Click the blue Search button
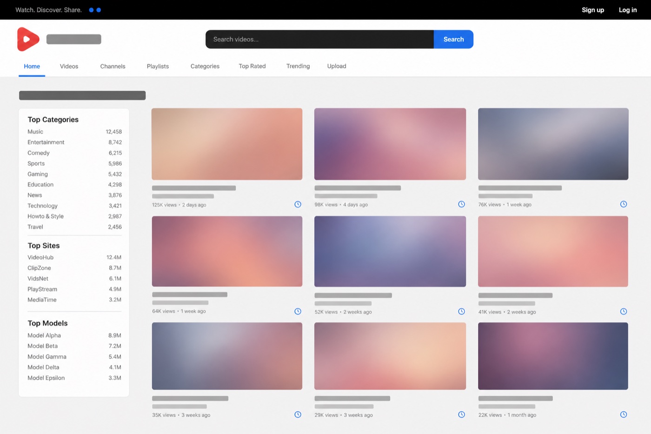Viewport: 651px width, 434px height. point(453,39)
